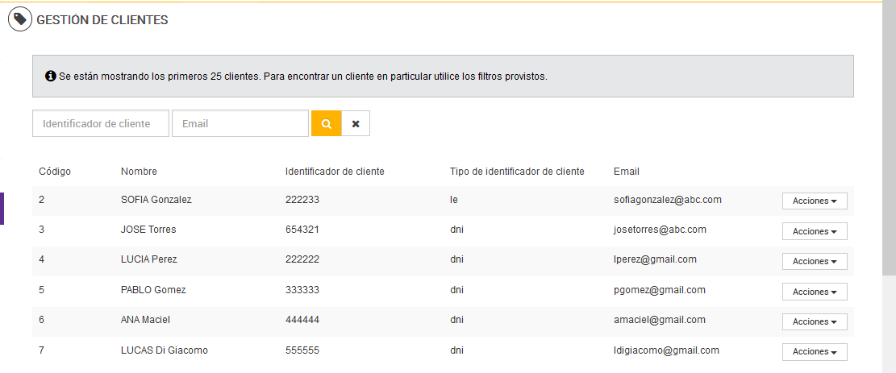Screen dimensions: 896x373
Task: Click the Nombre column header
Action: 139,172
